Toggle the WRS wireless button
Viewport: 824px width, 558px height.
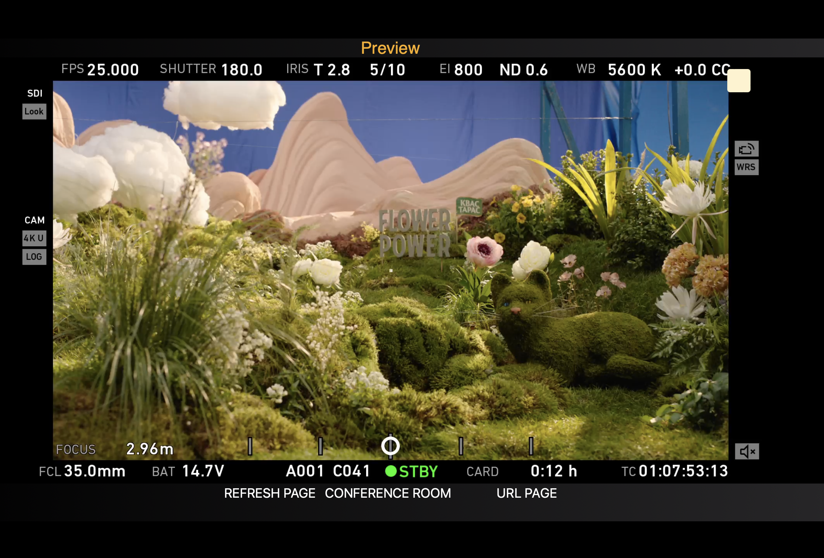click(x=746, y=167)
